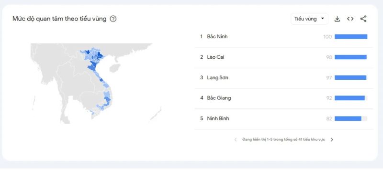The height and width of the screenshot is (191, 383).
Task: Download the subregion data as CSV
Action: [x=337, y=19]
